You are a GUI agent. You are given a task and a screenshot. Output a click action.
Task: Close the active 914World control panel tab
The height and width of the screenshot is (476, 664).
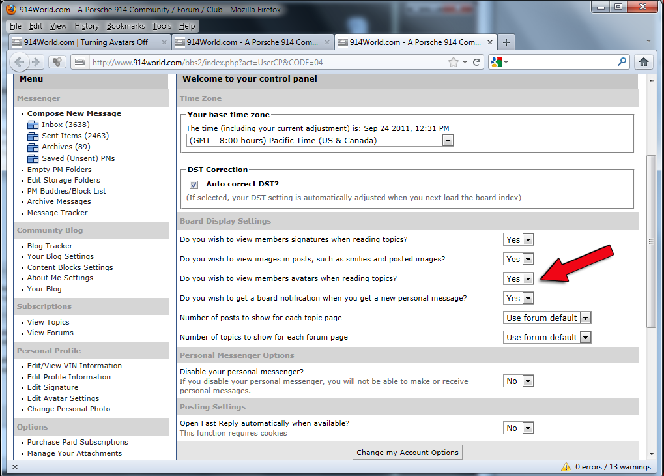[490, 42]
